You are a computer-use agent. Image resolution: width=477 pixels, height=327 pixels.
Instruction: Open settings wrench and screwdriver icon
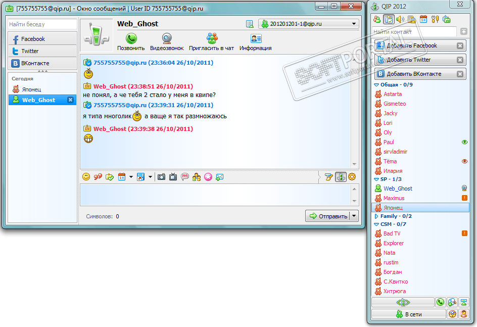pyautogui.click(x=435, y=20)
